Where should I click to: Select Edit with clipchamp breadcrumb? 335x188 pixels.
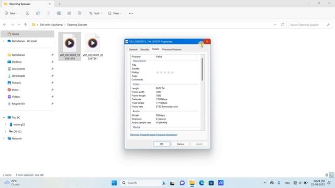(x=51, y=25)
